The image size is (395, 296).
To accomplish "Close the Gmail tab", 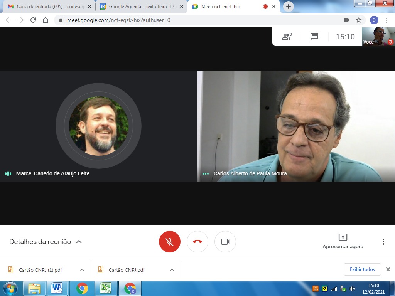I will click(89, 7).
